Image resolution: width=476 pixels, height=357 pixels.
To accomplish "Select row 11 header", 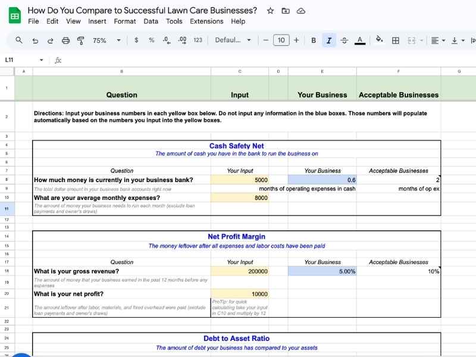I will (x=7, y=209).
